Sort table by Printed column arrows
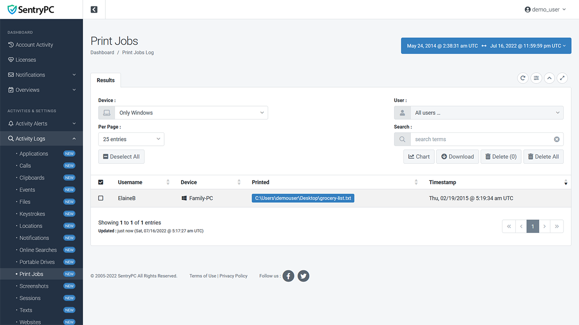Screen dimensions: 579x325 click(416, 182)
